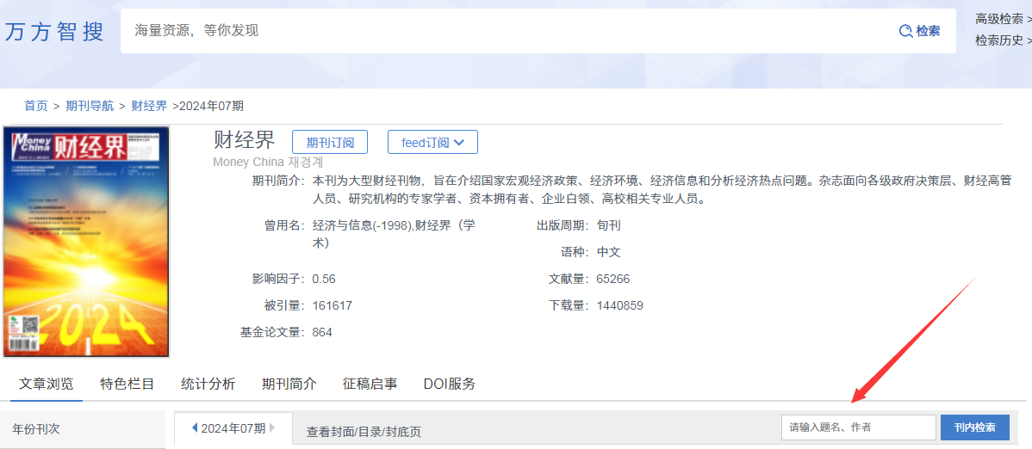
Task: Select the 2024年07期 issue tab
Action: click(233, 428)
